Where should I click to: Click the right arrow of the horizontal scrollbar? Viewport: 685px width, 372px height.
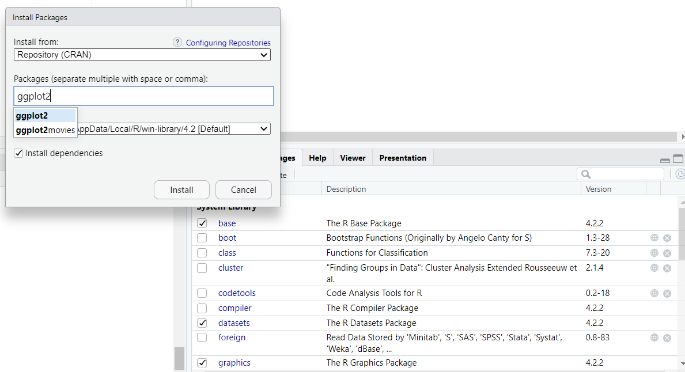[x=682, y=136]
